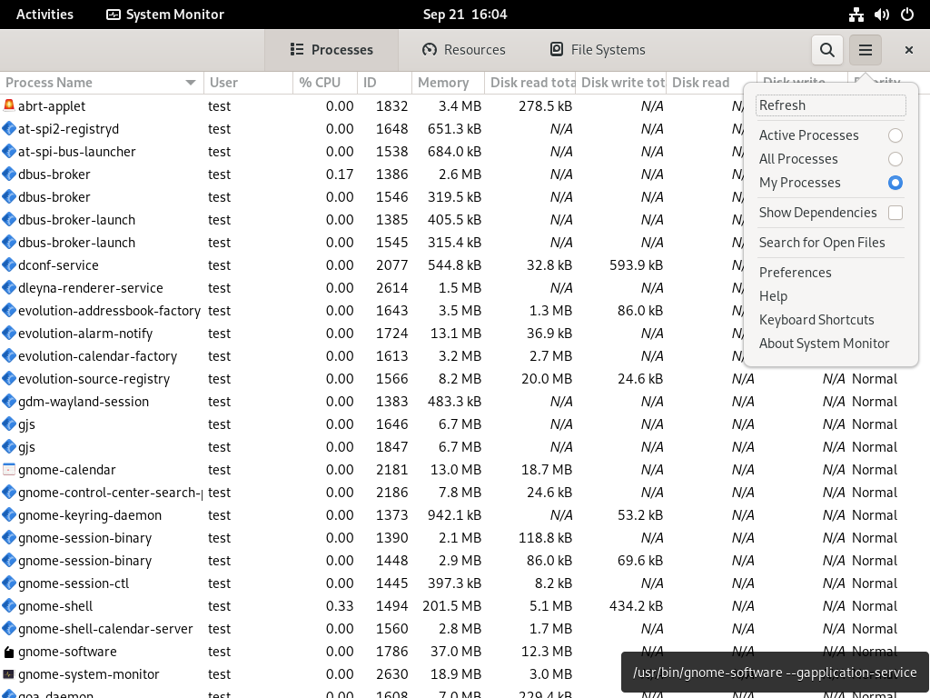
Task: Click process ID 2630
Action: click(x=392, y=674)
